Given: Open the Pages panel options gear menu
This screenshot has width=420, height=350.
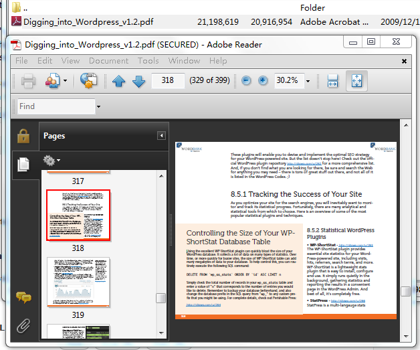Looking at the screenshot, I should pos(51,160).
